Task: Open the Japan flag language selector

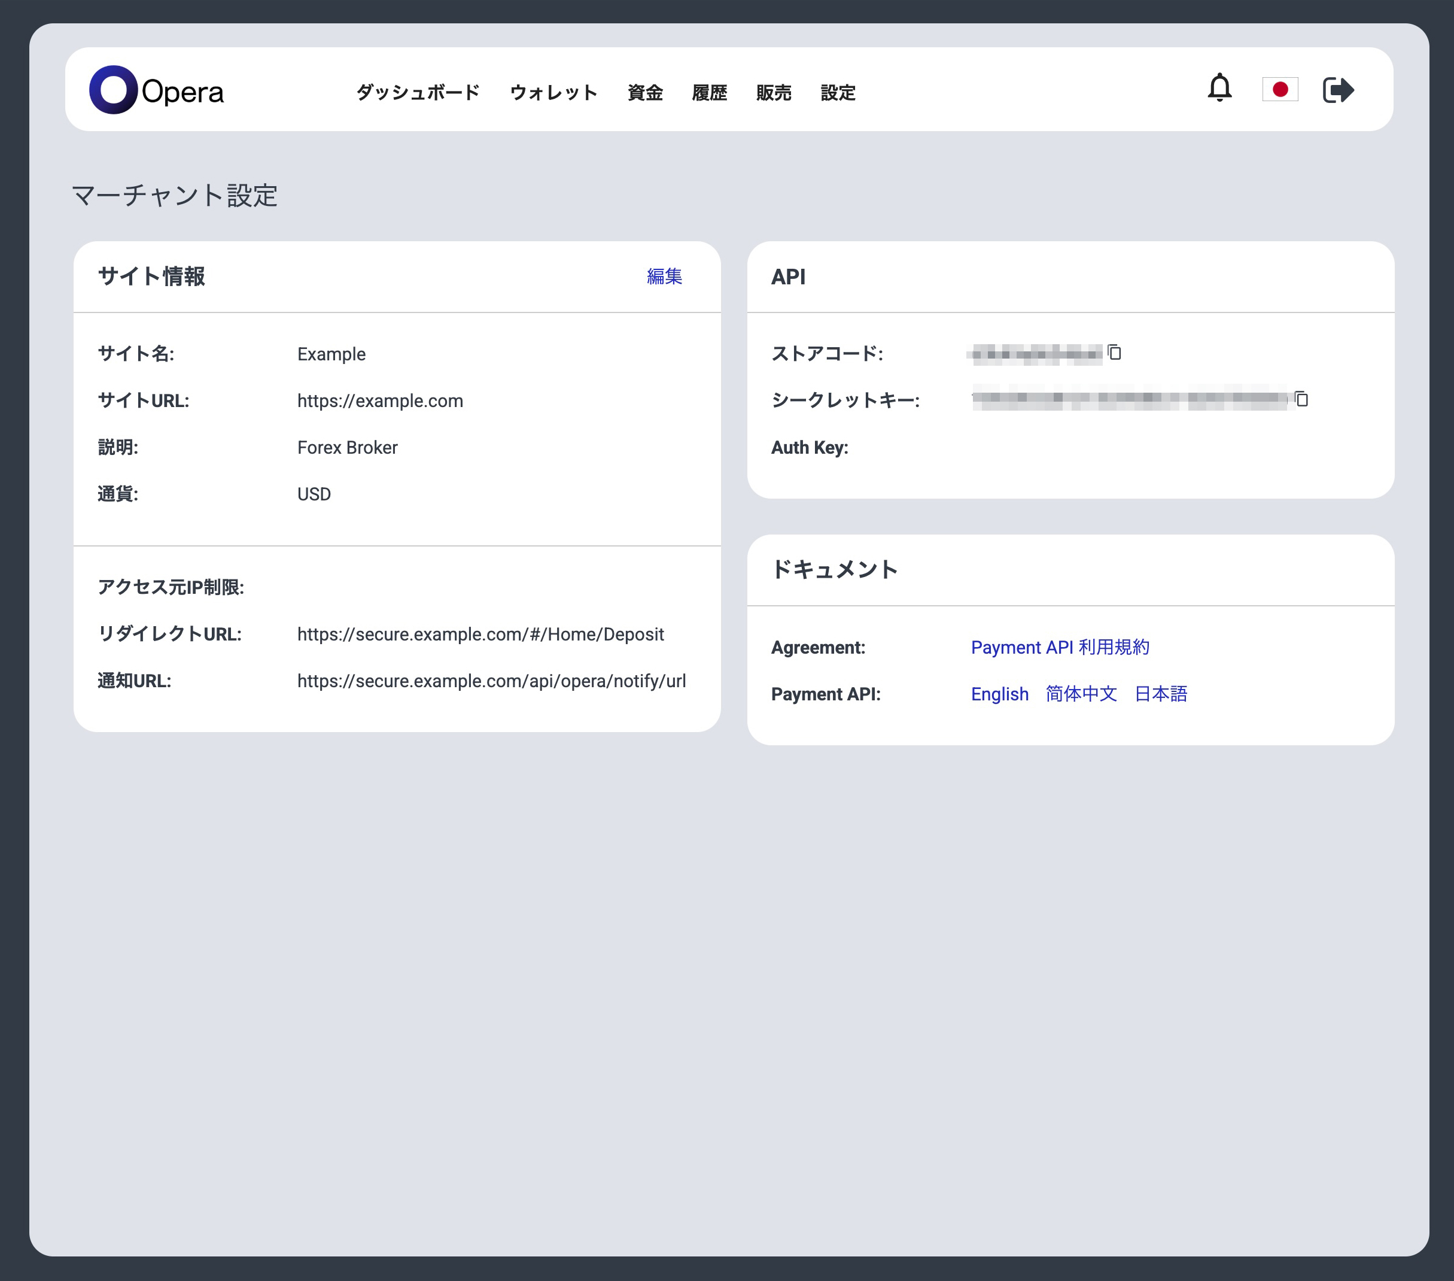Action: click(1280, 90)
